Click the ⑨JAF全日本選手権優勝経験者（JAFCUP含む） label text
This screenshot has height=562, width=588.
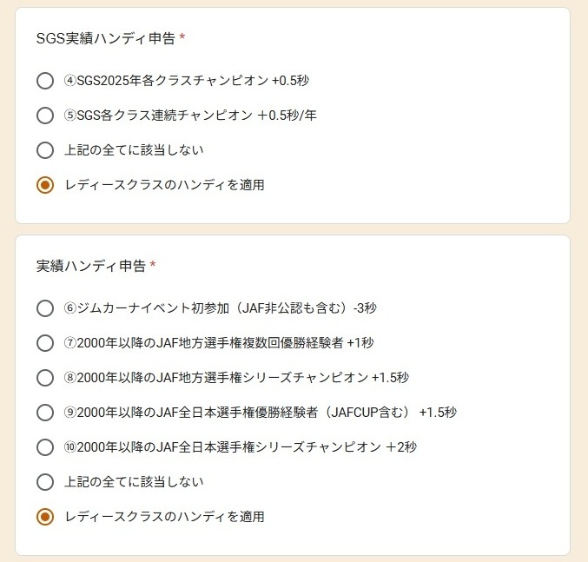click(x=261, y=413)
